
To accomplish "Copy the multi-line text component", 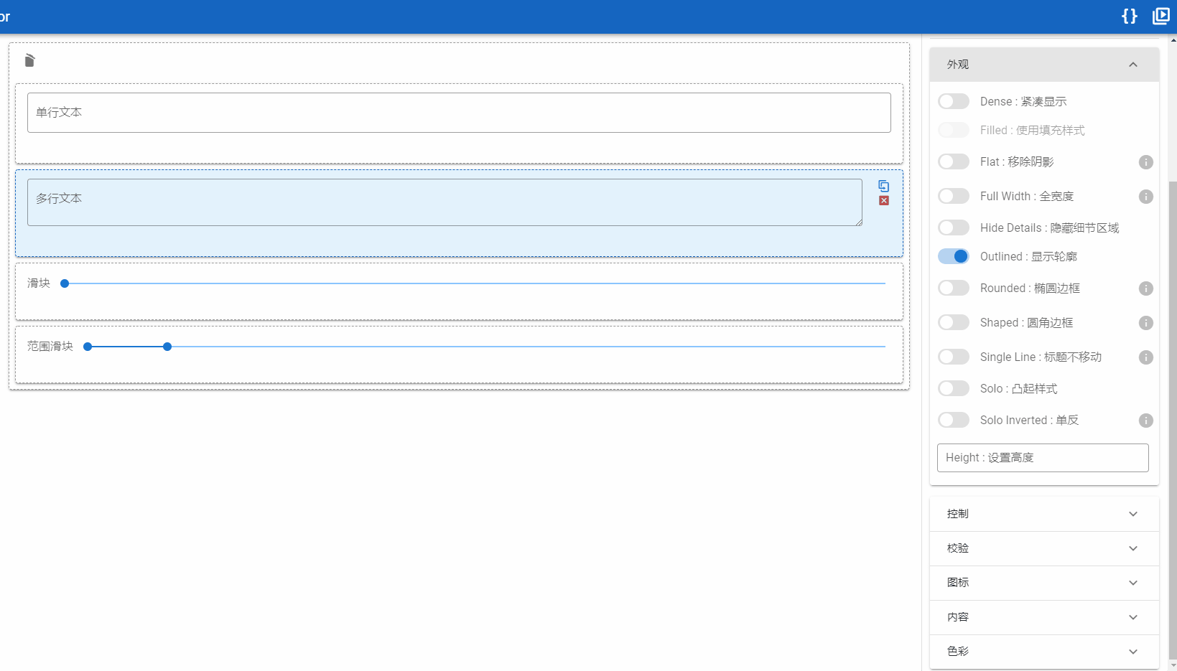I will (x=884, y=186).
